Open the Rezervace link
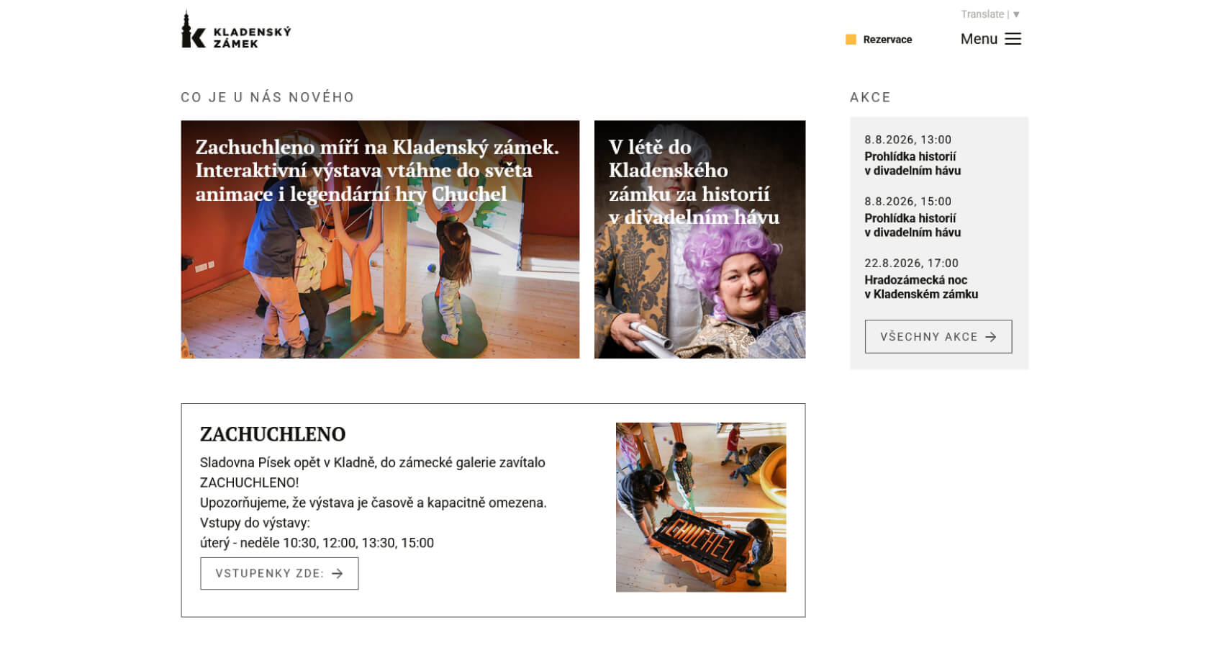Viewport: 1209px width, 666px height. click(x=887, y=40)
